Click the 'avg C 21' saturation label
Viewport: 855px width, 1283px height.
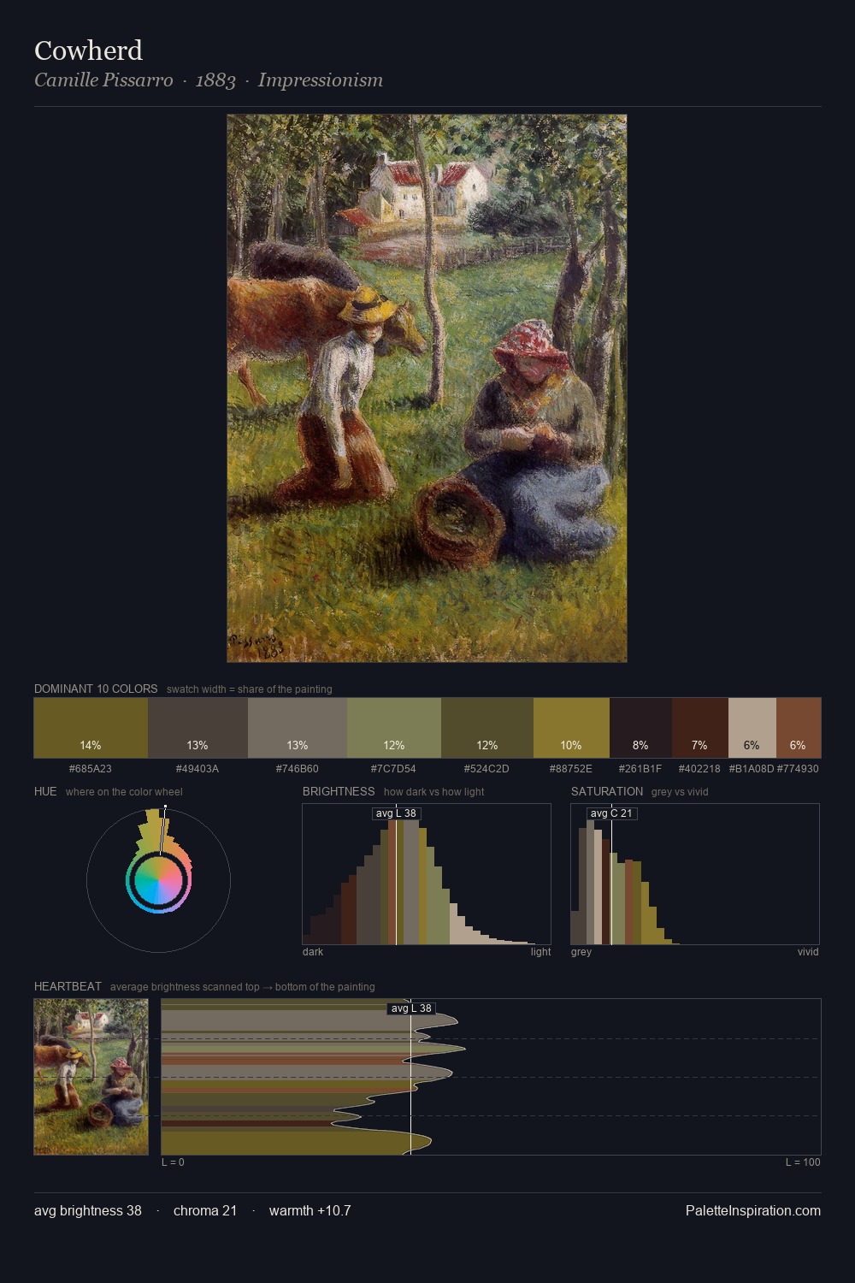(611, 813)
